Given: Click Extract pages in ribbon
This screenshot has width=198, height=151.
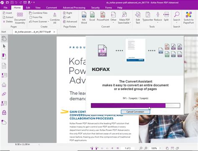Looking at the screenshot, I should [8, 17].
